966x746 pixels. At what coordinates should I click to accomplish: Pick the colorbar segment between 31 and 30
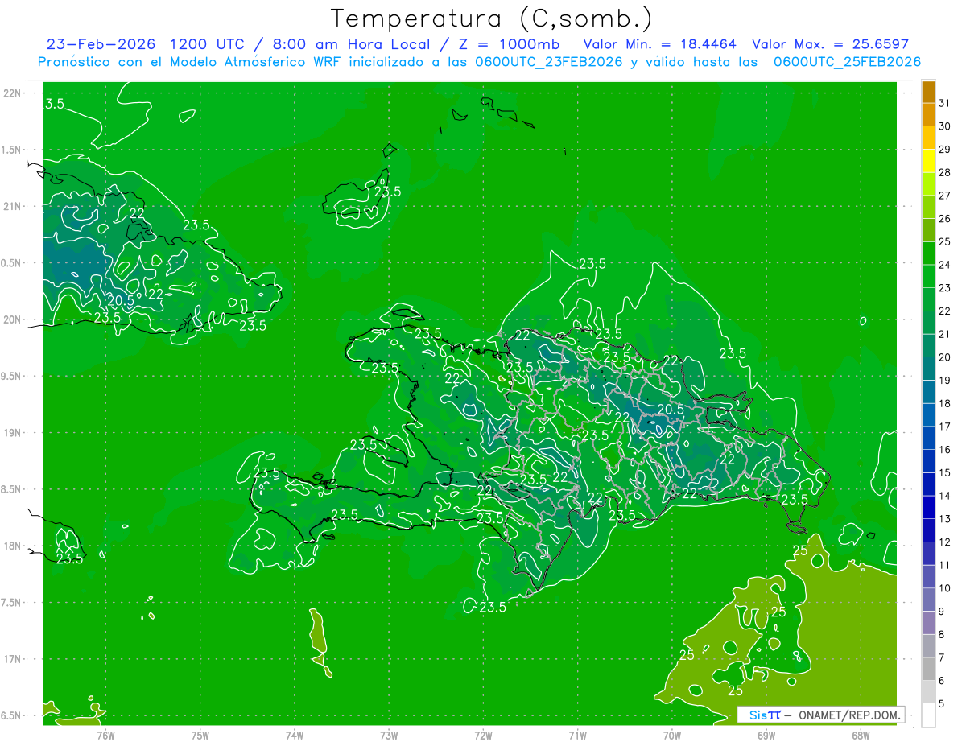[928, 114]
